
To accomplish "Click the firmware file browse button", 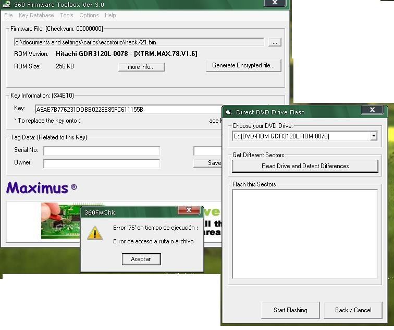I will pyautogui.click(x=275, y=42).
